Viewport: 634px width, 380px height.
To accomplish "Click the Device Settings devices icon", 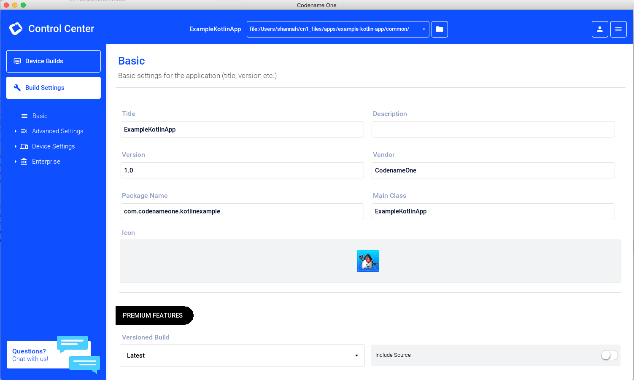I will tap(24, 146).
